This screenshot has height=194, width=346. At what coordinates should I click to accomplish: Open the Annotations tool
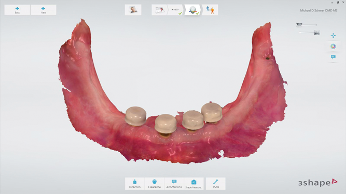(x=174, y=184)
